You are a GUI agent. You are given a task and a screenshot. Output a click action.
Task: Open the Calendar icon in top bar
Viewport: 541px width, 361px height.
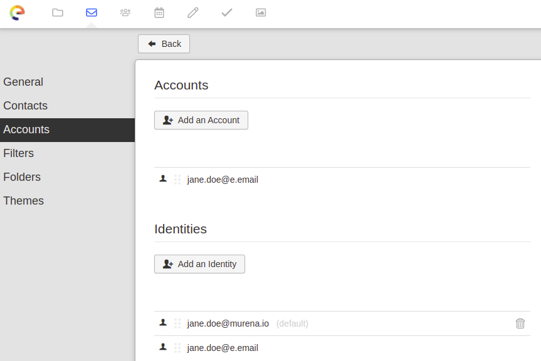(x=159, y=12)
